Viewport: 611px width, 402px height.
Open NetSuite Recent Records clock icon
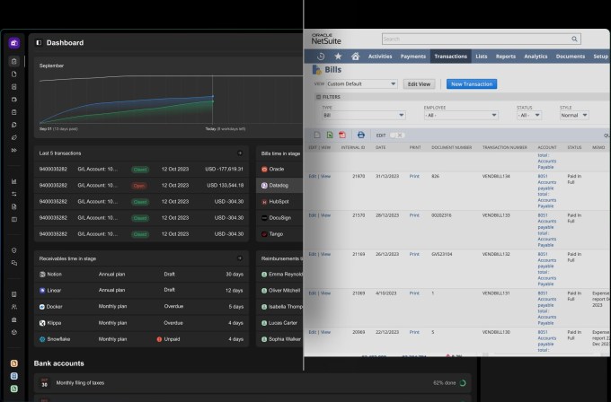pos(321,57)
